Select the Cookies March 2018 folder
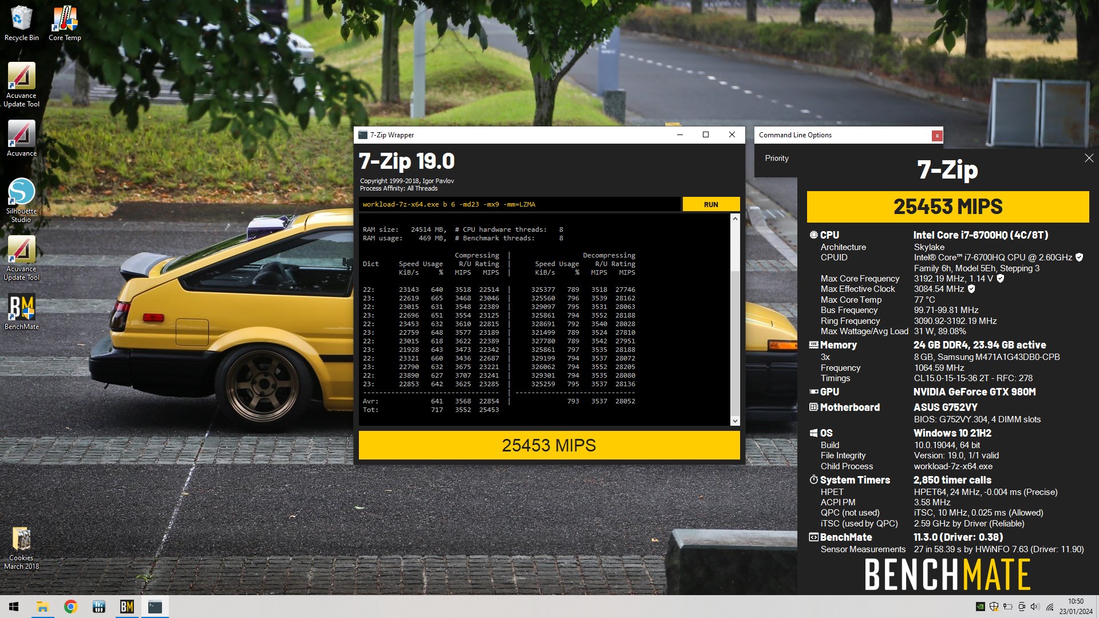The width and height of the screenshot is (1099, 618). pyautogui.click(x=21, y=548)
